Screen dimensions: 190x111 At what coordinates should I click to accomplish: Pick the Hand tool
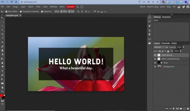pos(2,87)
